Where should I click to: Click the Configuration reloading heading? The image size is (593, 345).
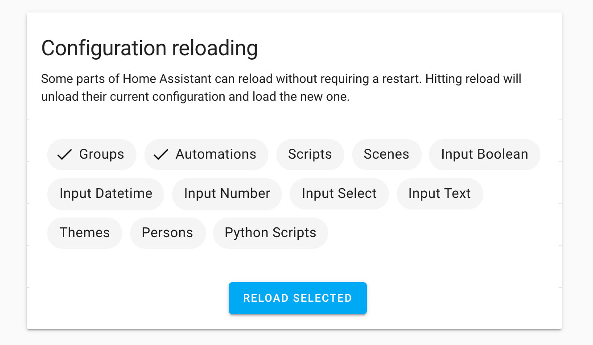point(149,48)
